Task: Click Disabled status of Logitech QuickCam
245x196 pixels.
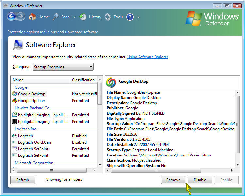Action: pos(79,142)
